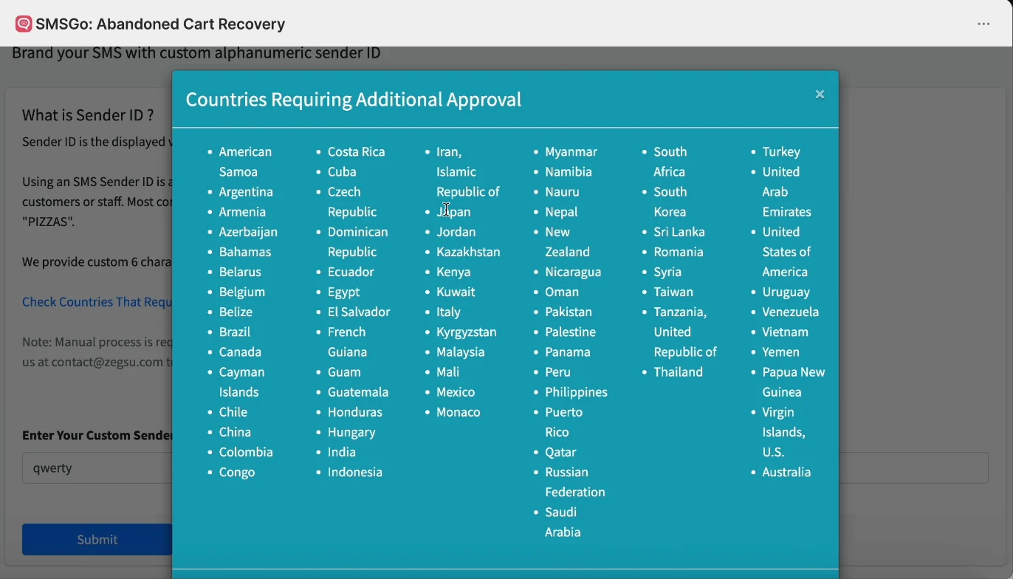
Task: Select Argentina in the country list
Action: (246, 192)
